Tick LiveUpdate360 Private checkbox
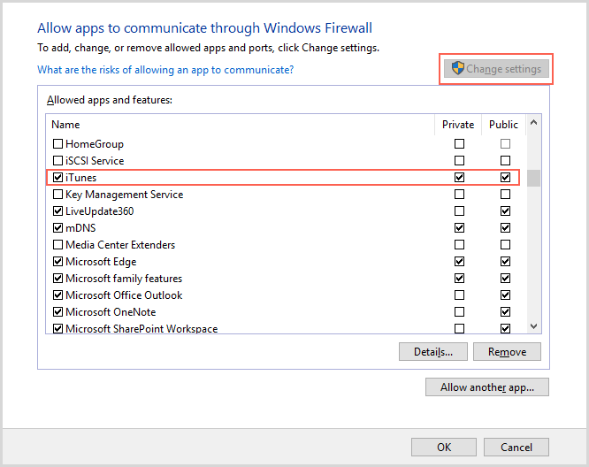 pos(459,211)
